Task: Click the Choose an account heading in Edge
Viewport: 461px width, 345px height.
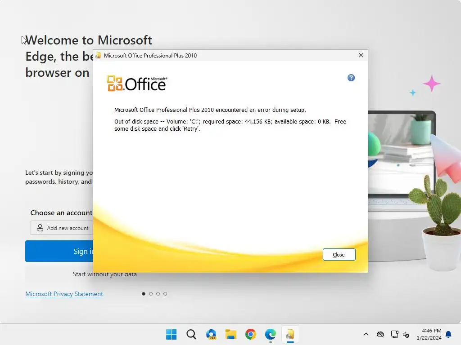Action: click(61, 212)
